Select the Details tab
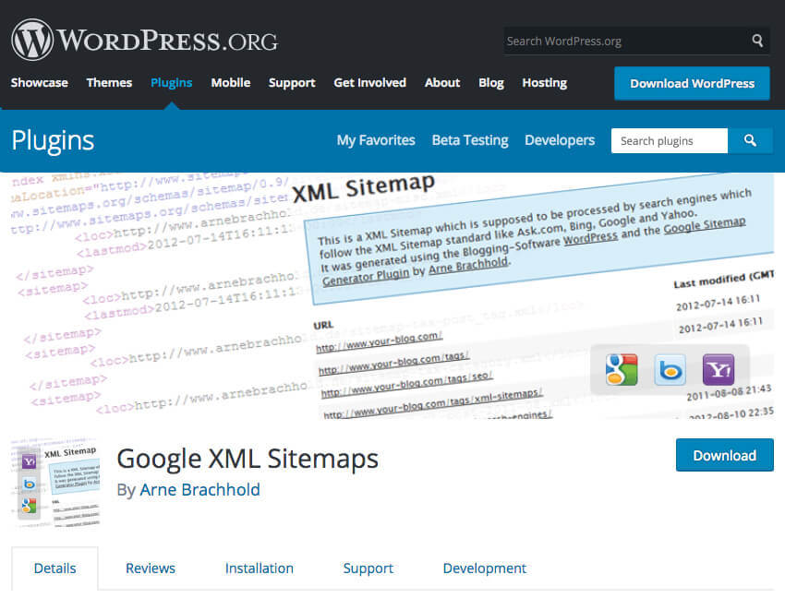The image size is (785, 598). [55, 568]
